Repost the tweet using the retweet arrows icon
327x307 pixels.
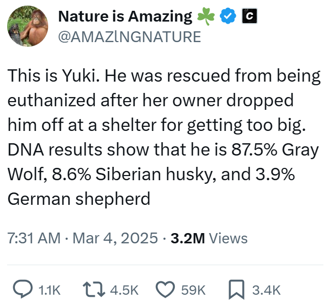[95, 290]
